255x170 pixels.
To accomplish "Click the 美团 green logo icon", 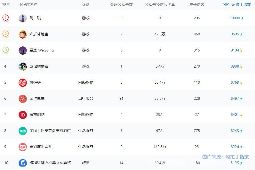I will [23, 131].
